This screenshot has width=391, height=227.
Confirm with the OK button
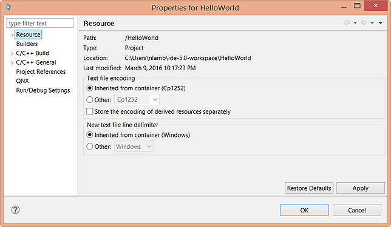tap(304, 210)
